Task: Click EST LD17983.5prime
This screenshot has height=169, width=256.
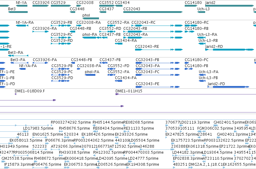Action: click(38, 128)
